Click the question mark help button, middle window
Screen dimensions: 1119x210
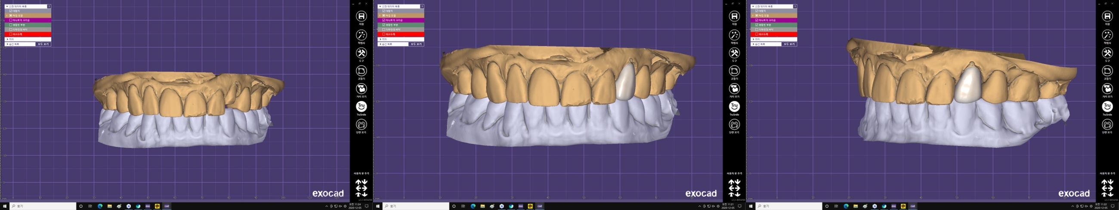(422, 6)
